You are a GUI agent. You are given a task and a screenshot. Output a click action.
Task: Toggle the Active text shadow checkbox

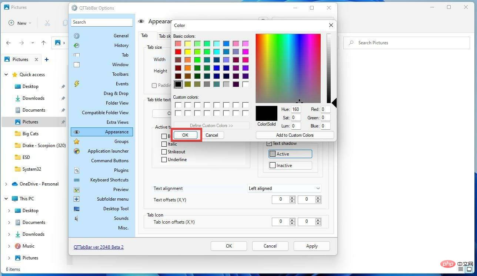[x=273, y=154]
